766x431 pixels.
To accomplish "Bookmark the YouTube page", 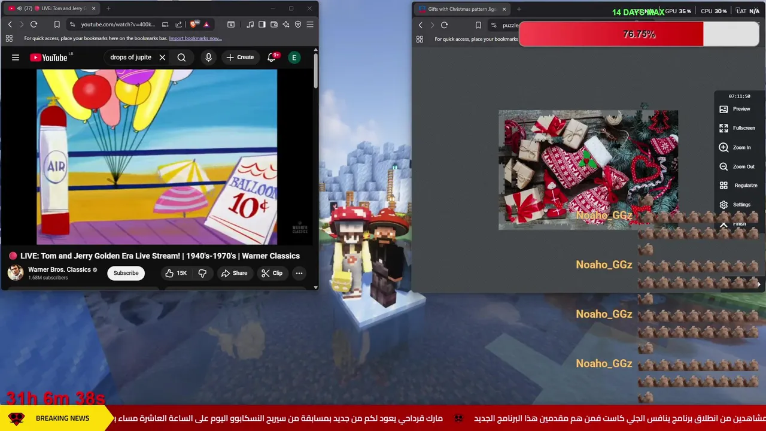I will coord(57,25).
